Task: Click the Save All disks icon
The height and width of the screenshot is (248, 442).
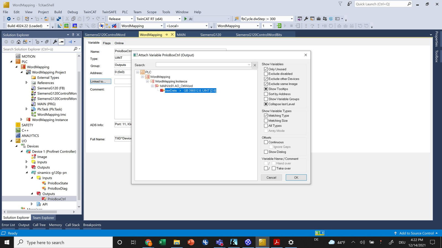Action: tap(59, 19)
